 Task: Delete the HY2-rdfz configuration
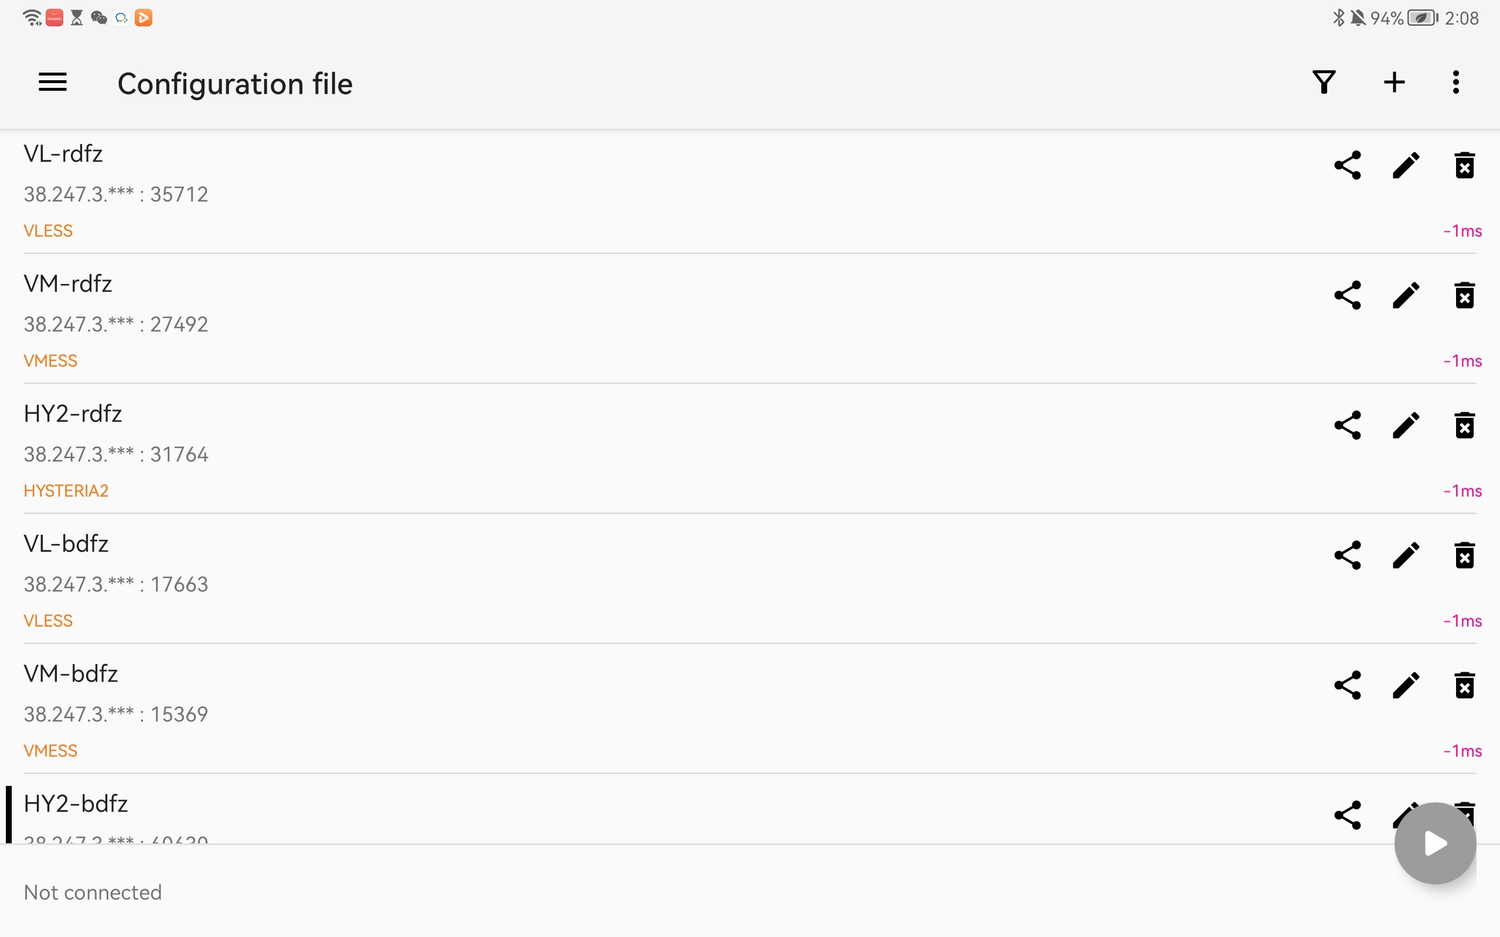click(x=1464, y=426)
